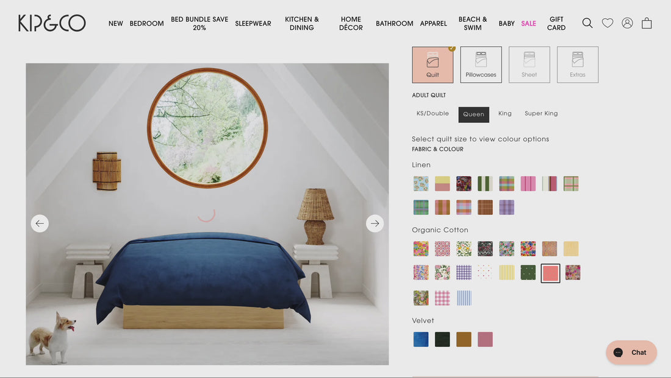The image size is (671, 378).
Task: Choose the King quilt size
Action: click(505, 114)
